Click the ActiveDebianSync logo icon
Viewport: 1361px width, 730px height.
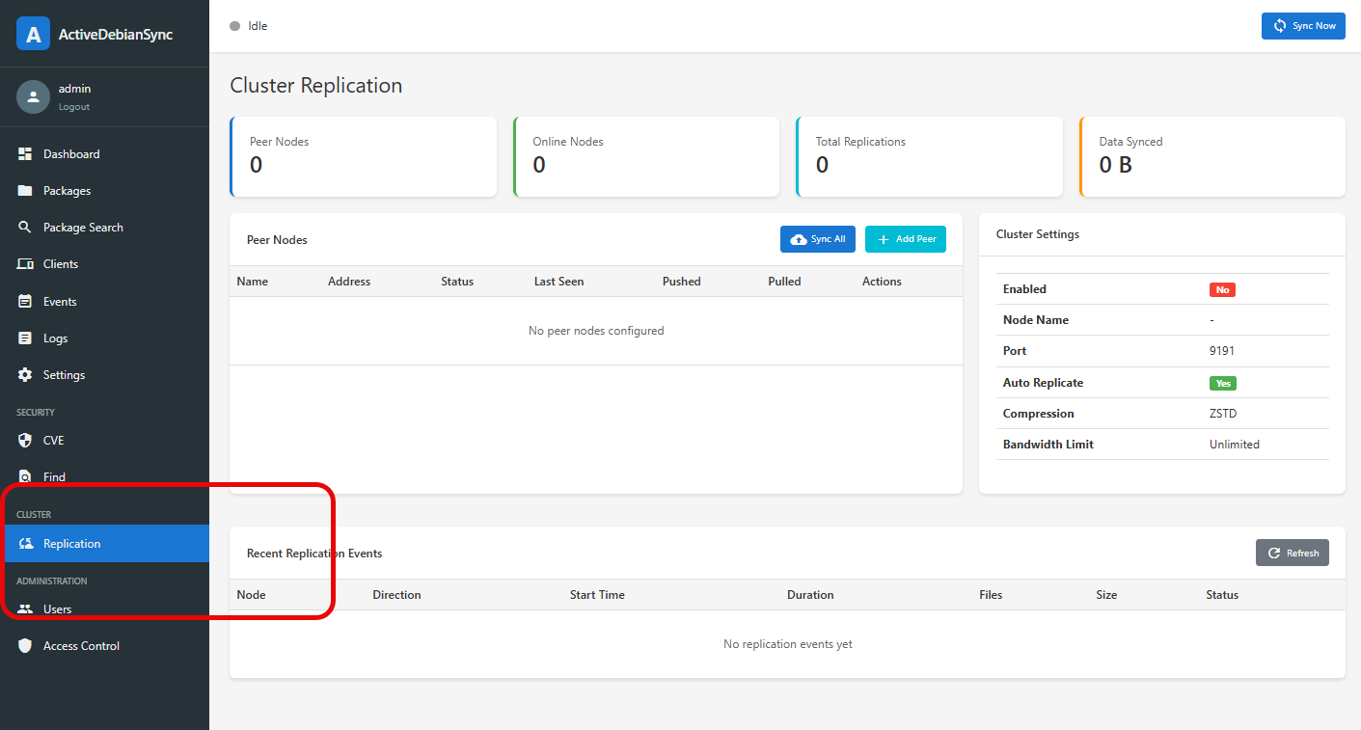pos(33,34)
